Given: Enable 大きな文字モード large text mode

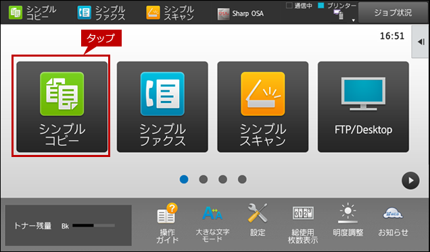Looking at the screenshot, I should (x=212, y=223).
